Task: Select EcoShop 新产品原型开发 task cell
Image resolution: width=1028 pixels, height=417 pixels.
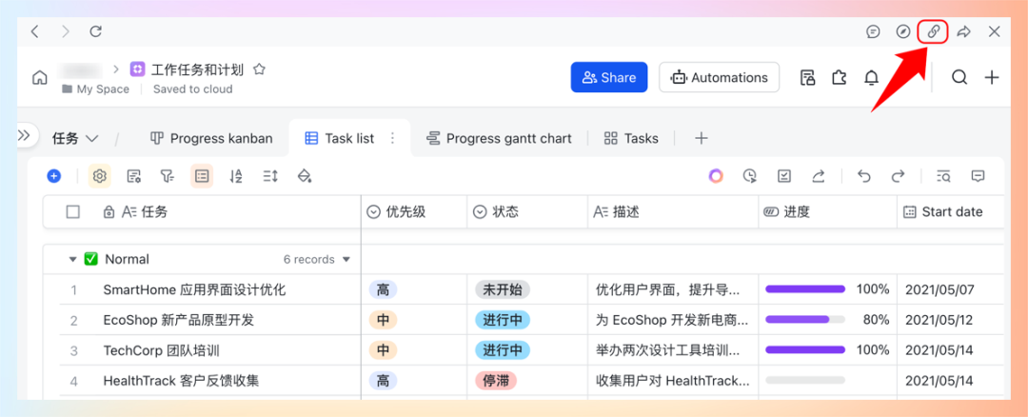Action: [x=209, y=320]
